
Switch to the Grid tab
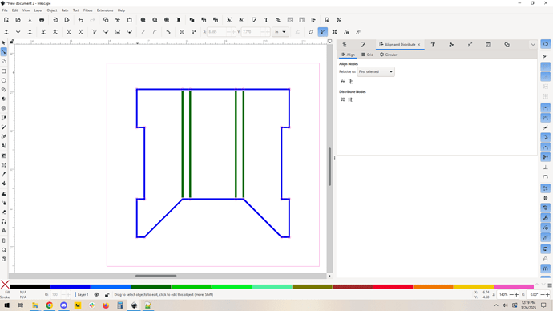(368, 55)
